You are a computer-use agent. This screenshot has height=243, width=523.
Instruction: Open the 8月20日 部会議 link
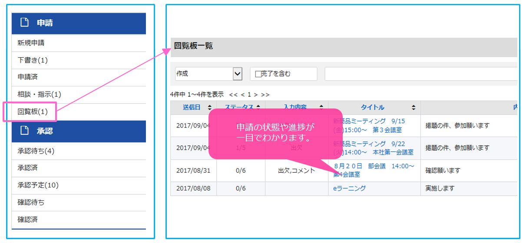tap(374, 171)
